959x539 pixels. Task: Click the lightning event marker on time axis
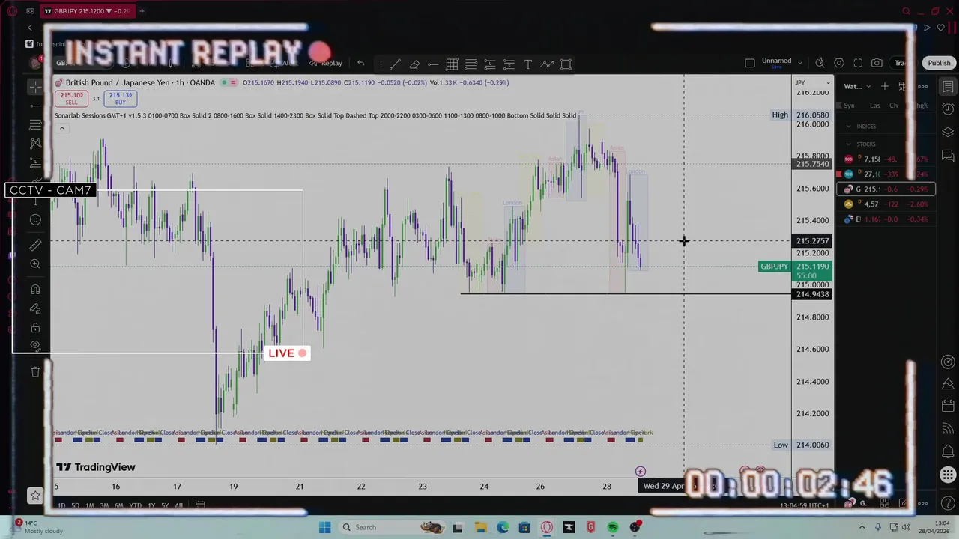(640, 472)
